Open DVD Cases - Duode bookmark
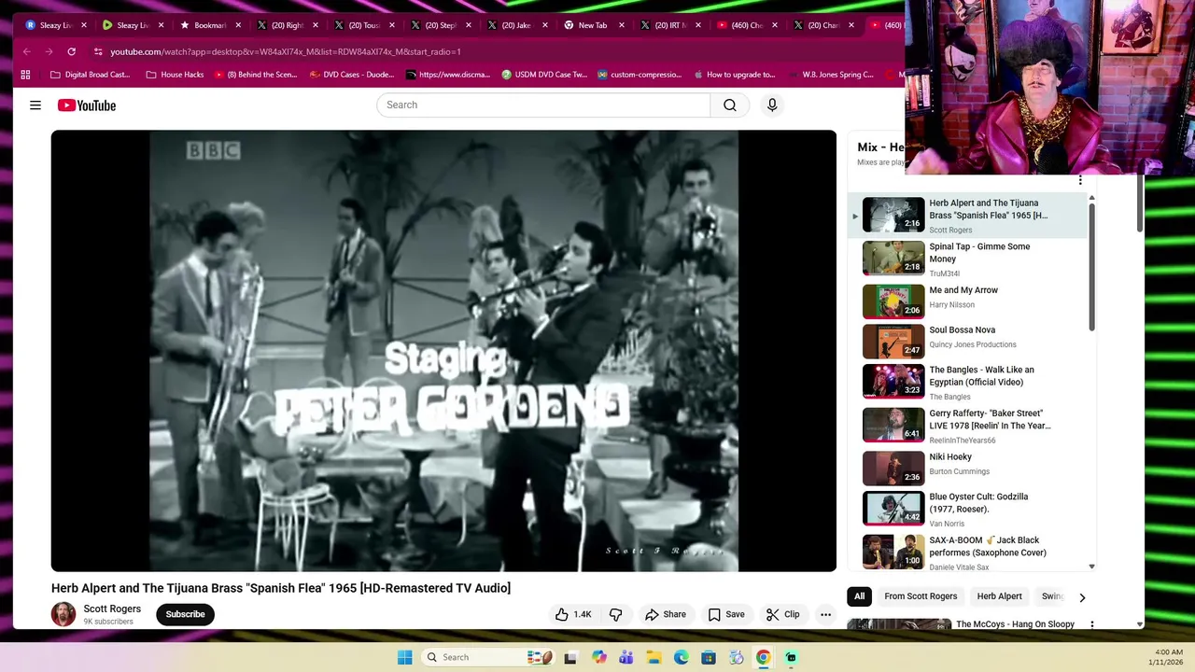1195x672 pixels. point(352,75)
